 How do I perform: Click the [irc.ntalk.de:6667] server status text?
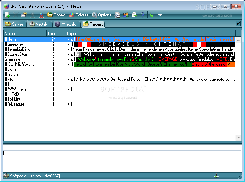(x=45, y=176)
